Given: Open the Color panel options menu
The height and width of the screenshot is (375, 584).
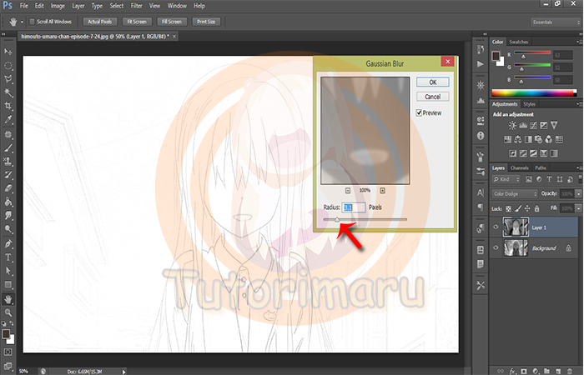Looking at the screenshot, I should 579,42.
